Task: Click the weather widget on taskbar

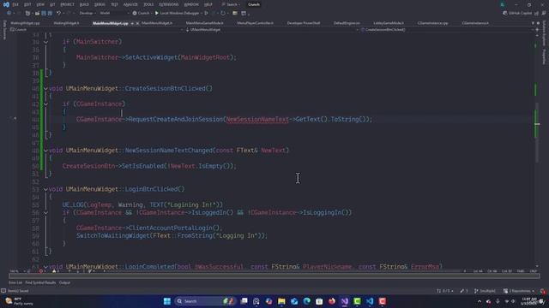Action: click(x=20, y=301)
